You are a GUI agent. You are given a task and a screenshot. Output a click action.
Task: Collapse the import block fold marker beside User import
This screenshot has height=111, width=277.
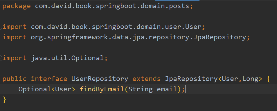[x=1, y=27]
